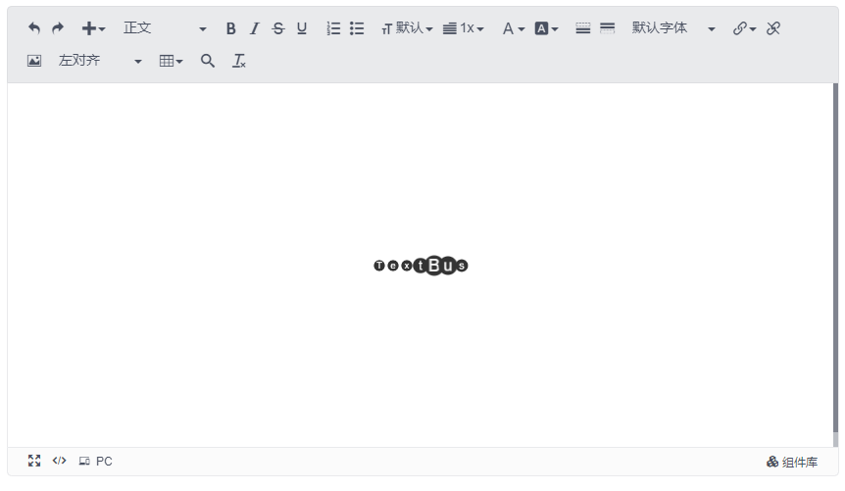This screenshot has height=491, width=845.
Task: Click the remove link icon
Action: click(x=773, y=28)
